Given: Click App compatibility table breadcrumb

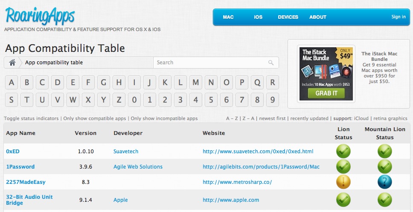Looking at the screenshot, I should tap(54, 63).
